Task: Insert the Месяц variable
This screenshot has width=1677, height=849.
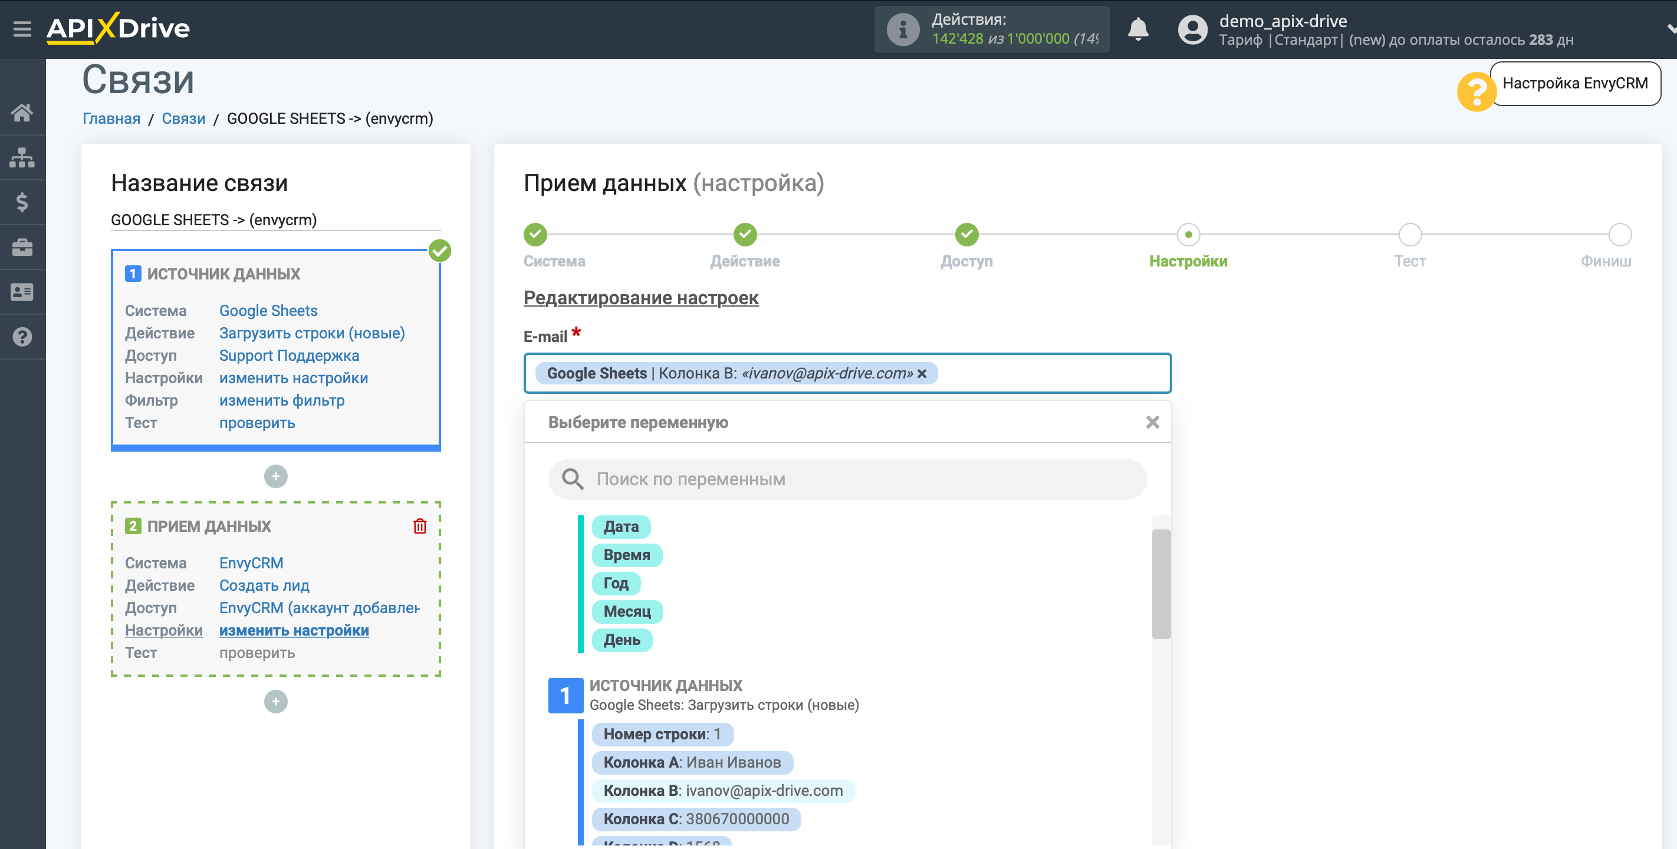Action: (627, 612)
